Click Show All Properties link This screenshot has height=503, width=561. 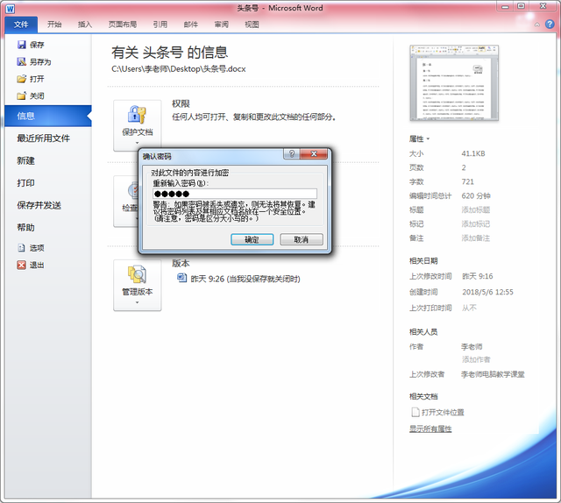(430, 429)
